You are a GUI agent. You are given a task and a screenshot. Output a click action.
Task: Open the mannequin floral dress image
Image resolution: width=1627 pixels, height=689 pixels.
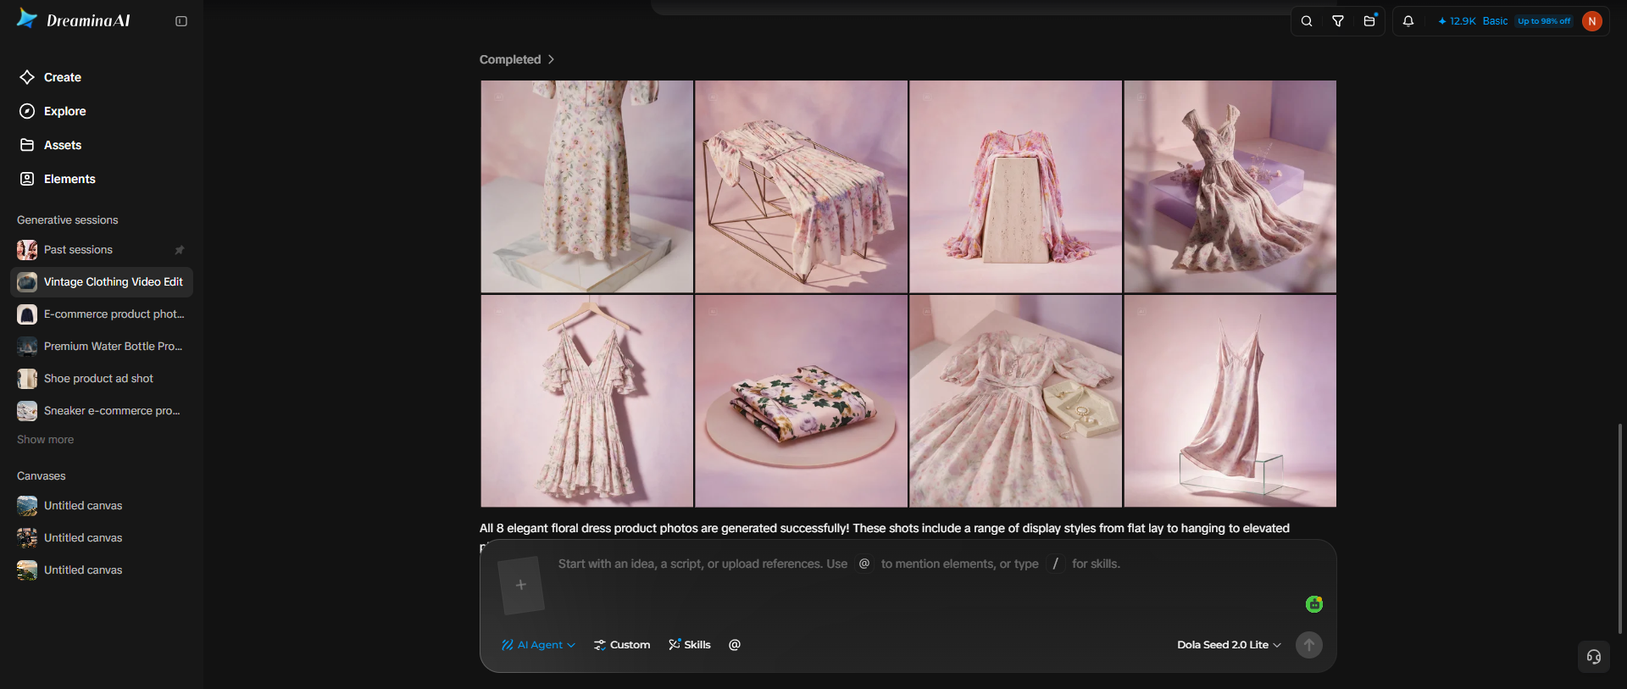587,186
